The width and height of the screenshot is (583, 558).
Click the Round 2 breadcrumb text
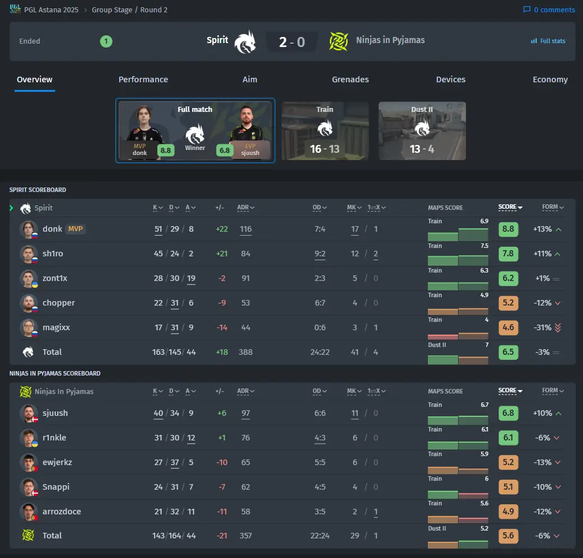click(x=153, y=10)
